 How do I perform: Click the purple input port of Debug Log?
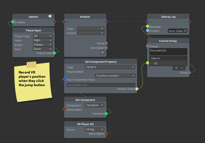pos(147,22)
